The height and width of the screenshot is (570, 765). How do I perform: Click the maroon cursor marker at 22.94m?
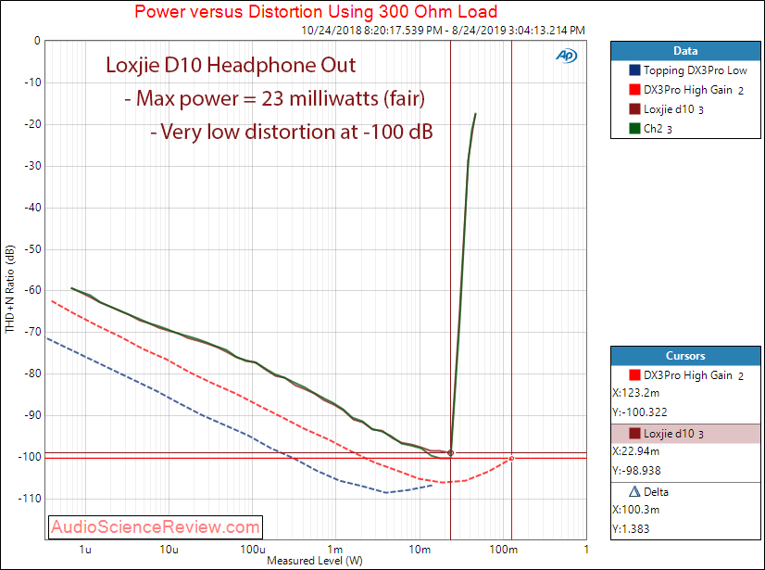tap(451, 453)
